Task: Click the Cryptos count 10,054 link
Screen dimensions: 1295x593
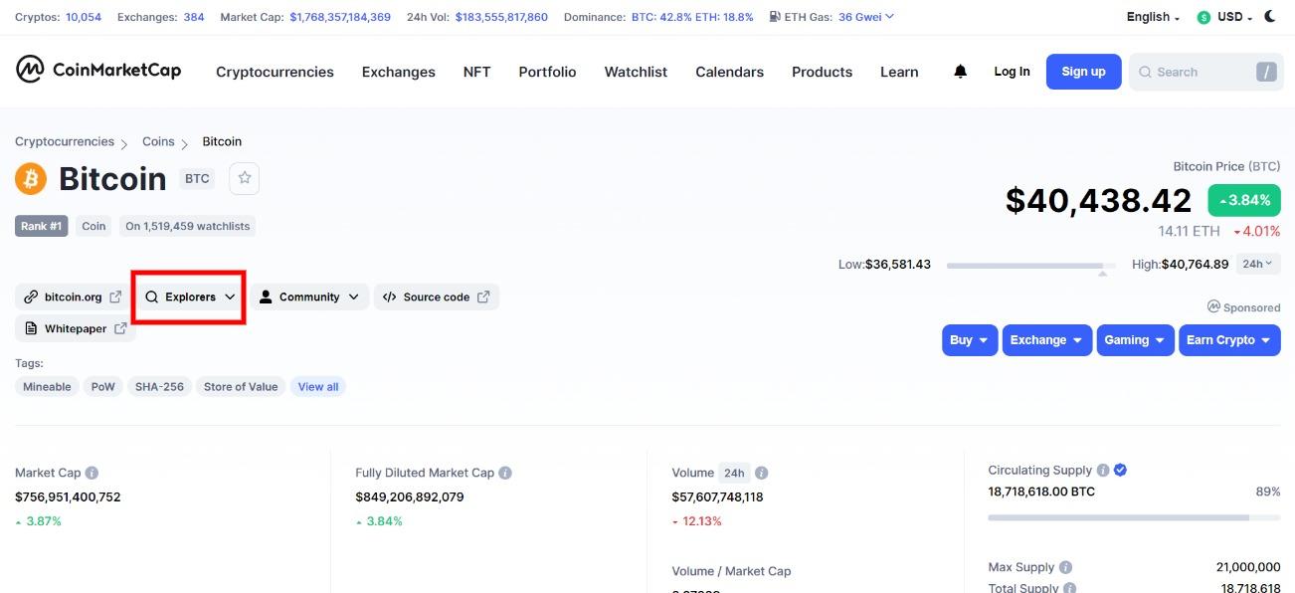Action: point(83,17)
